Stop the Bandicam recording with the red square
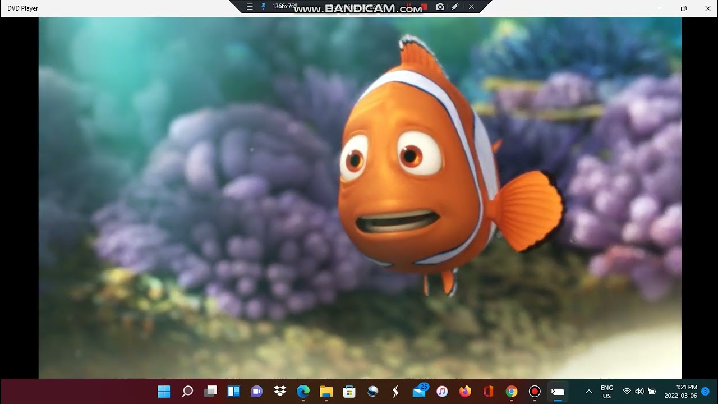 tap(425, 7)
